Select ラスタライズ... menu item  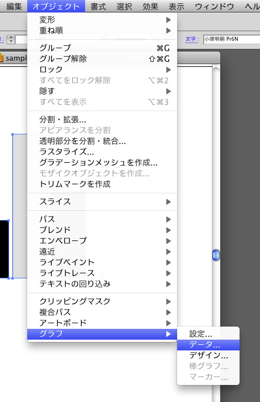(x=102, y=152)
